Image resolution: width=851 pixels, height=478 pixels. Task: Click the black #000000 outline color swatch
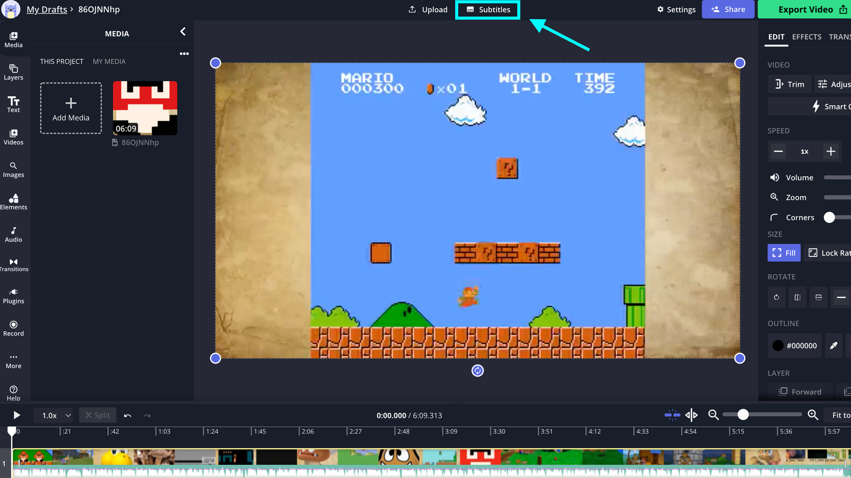pos(777,346)
